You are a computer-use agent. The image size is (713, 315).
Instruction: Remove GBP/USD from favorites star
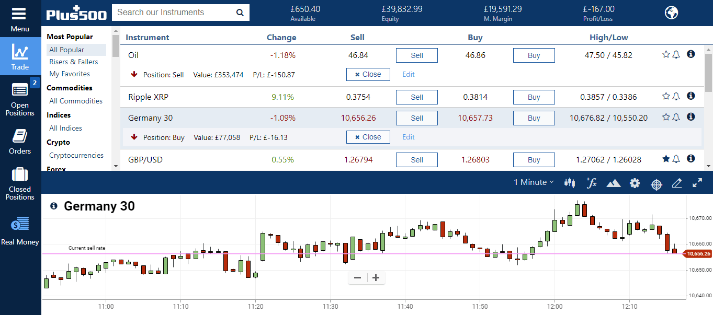666,159
